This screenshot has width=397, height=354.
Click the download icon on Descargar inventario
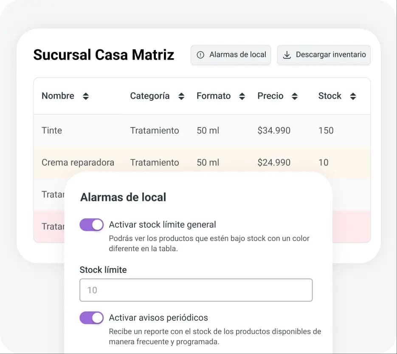(x=287, y=55)
